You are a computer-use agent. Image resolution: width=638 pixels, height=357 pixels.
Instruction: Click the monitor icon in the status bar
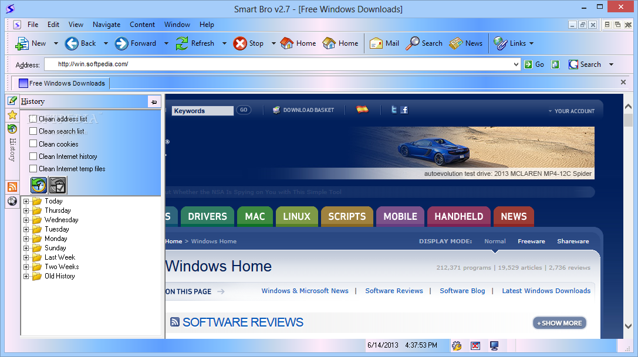tap(494, 346)
